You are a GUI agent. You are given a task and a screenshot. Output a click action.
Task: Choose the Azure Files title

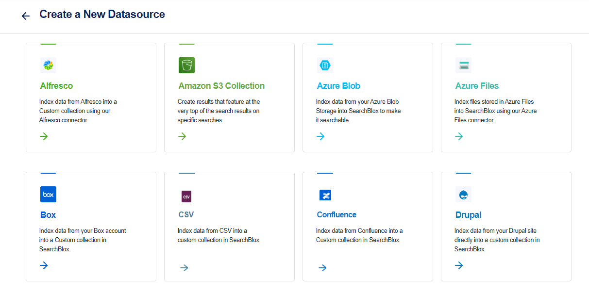(x=477, y=86)
